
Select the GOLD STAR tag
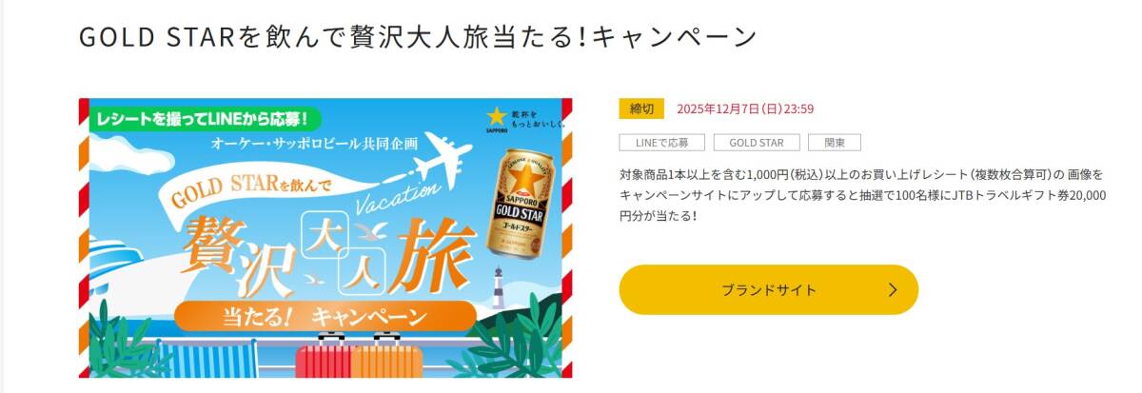(757, 143)
